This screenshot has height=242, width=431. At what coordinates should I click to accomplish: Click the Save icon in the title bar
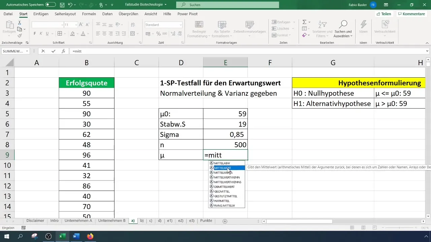[x=62, y=5]
